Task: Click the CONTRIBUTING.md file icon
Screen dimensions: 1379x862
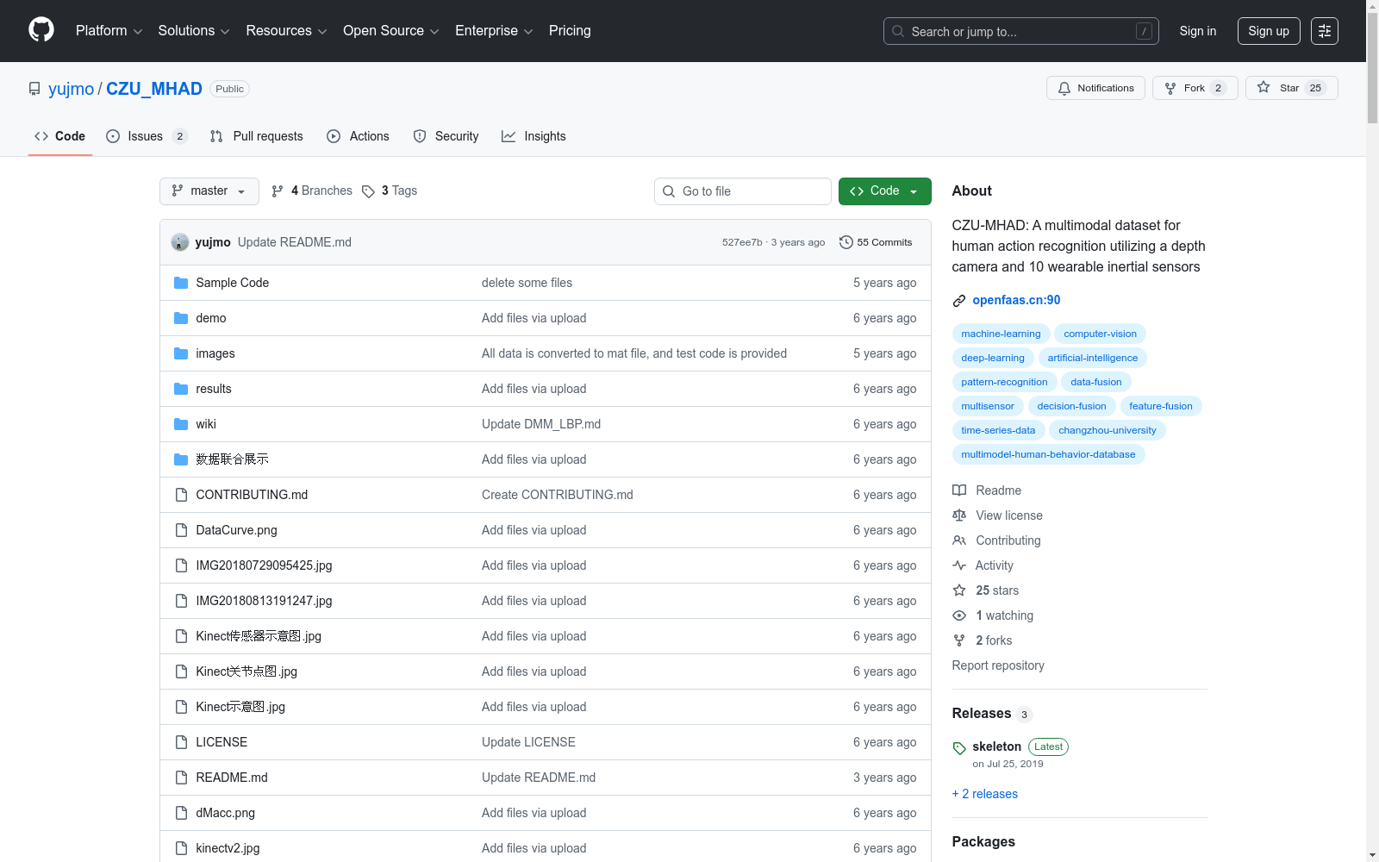Action: point(181,495)
